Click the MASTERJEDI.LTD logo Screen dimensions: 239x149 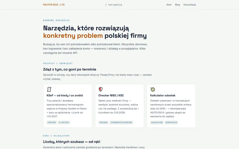pyautogui.click(x=54, y=5)
